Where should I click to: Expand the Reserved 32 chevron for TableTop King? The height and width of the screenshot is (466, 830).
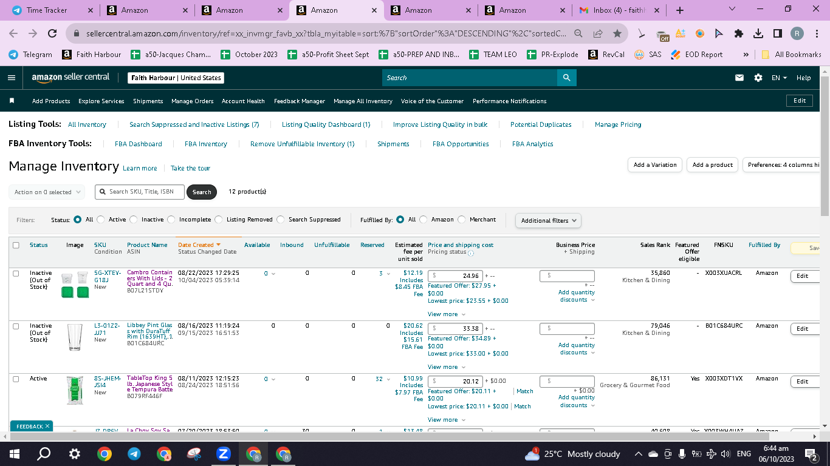(x=389, y=379)
